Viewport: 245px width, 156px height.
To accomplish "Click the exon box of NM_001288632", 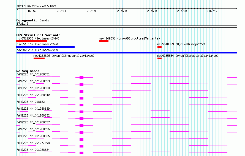I will pos(81,119).
